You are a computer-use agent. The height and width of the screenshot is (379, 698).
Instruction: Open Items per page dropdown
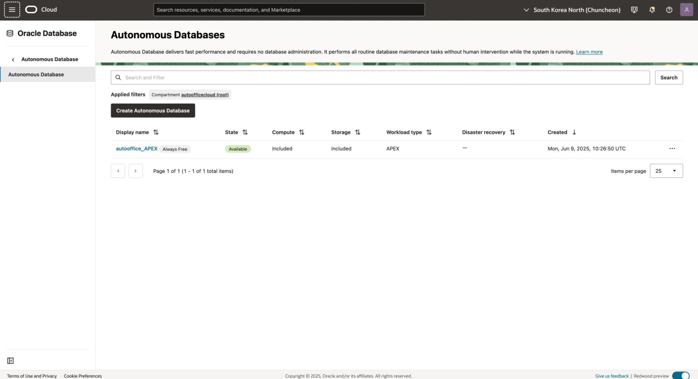pyautogui.click(x=666, y=171)
